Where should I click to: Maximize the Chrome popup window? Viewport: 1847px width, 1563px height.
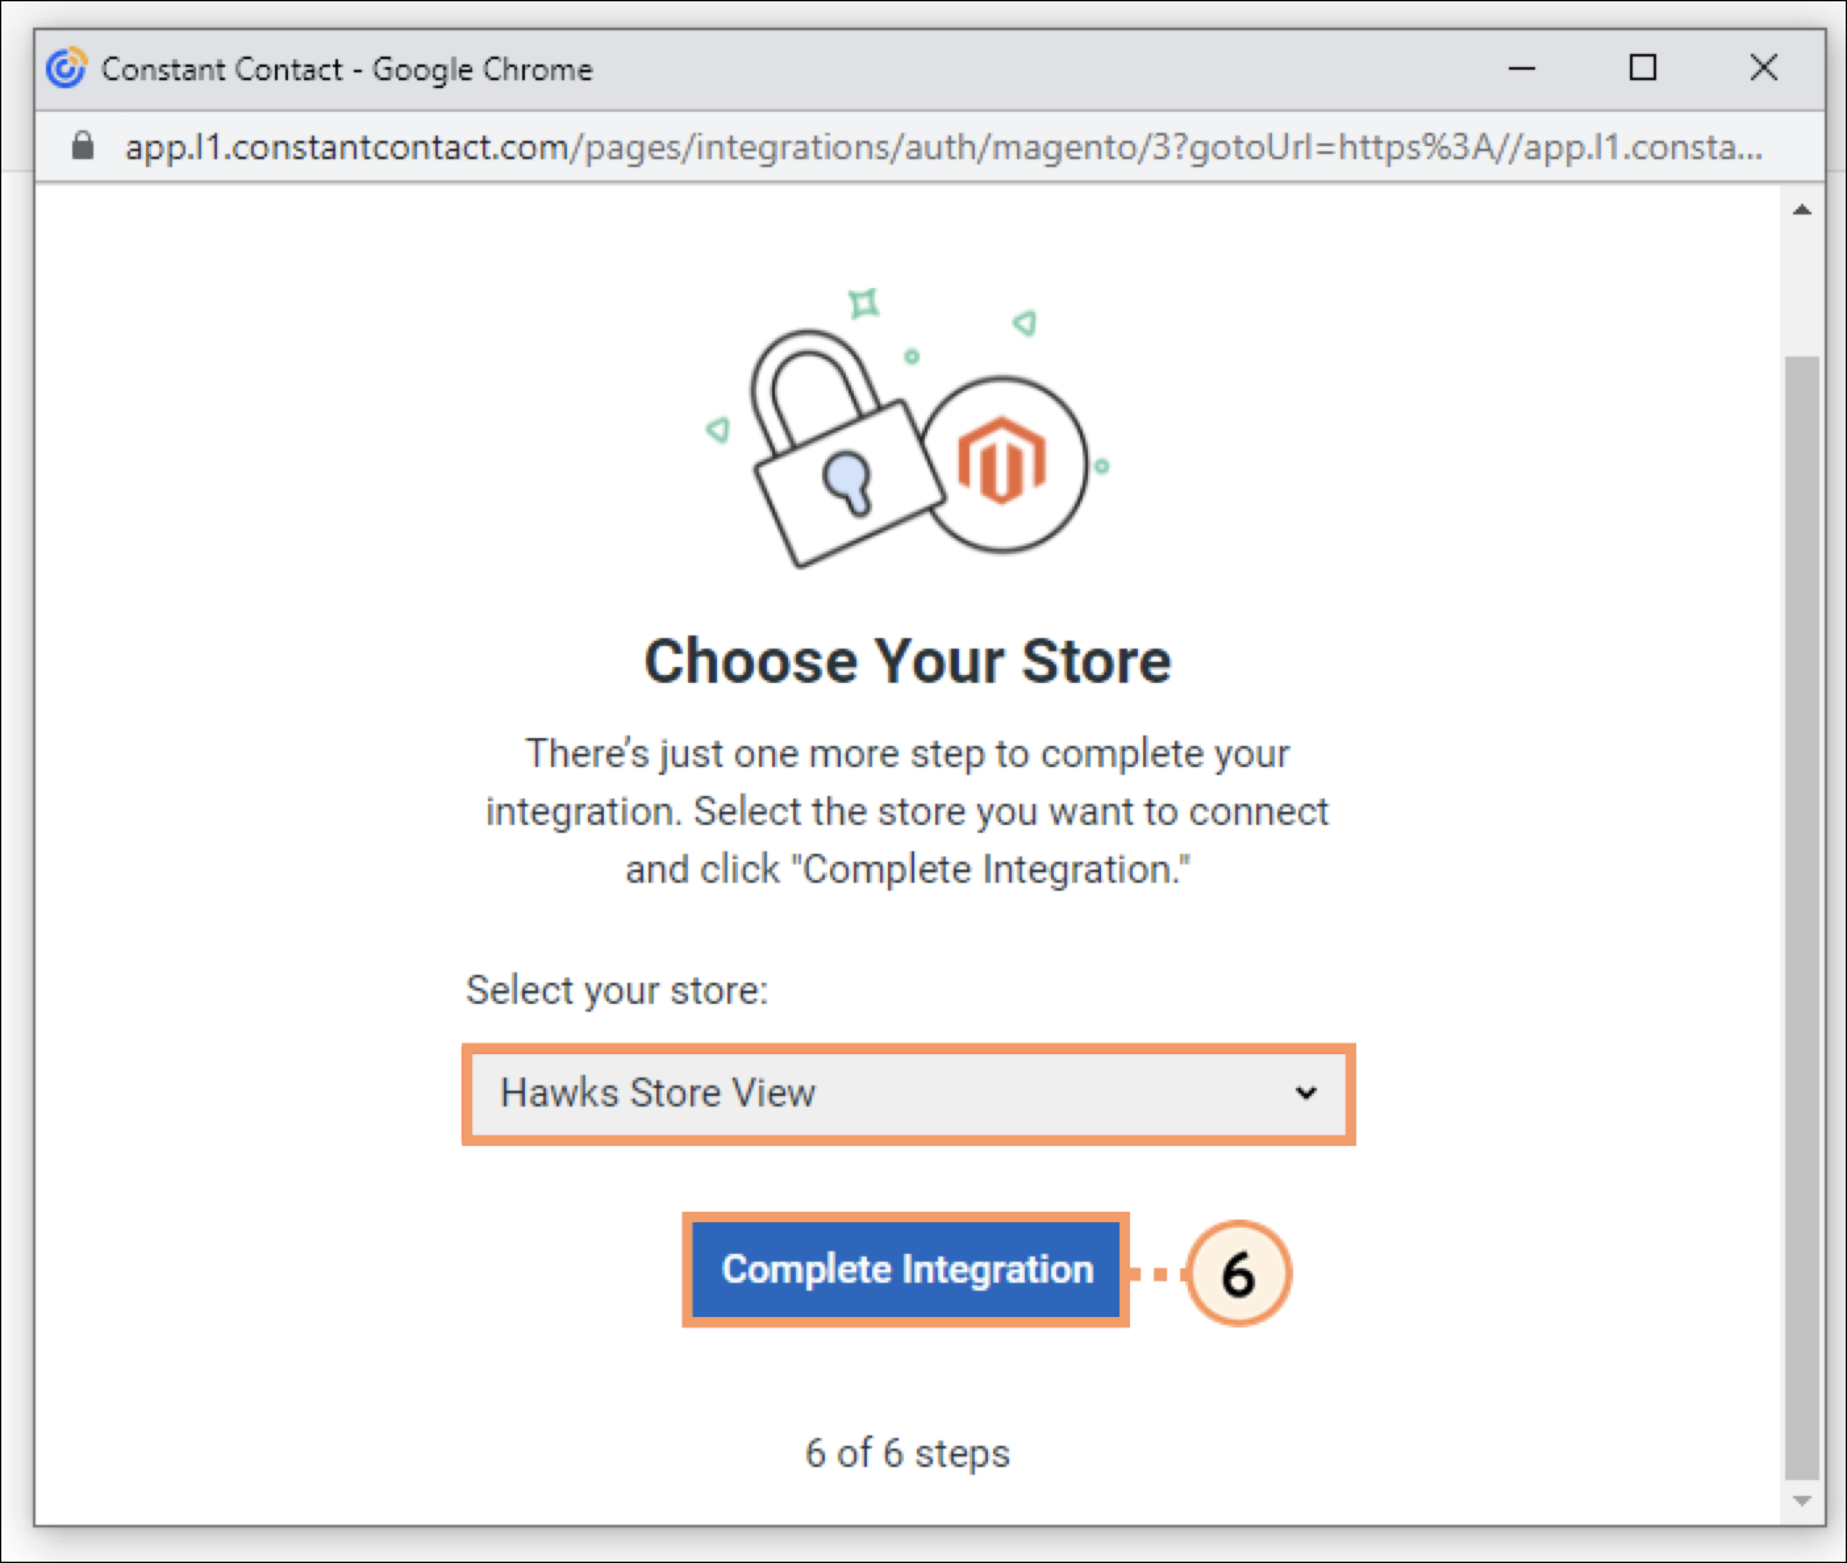click(x=1643, y=67)
